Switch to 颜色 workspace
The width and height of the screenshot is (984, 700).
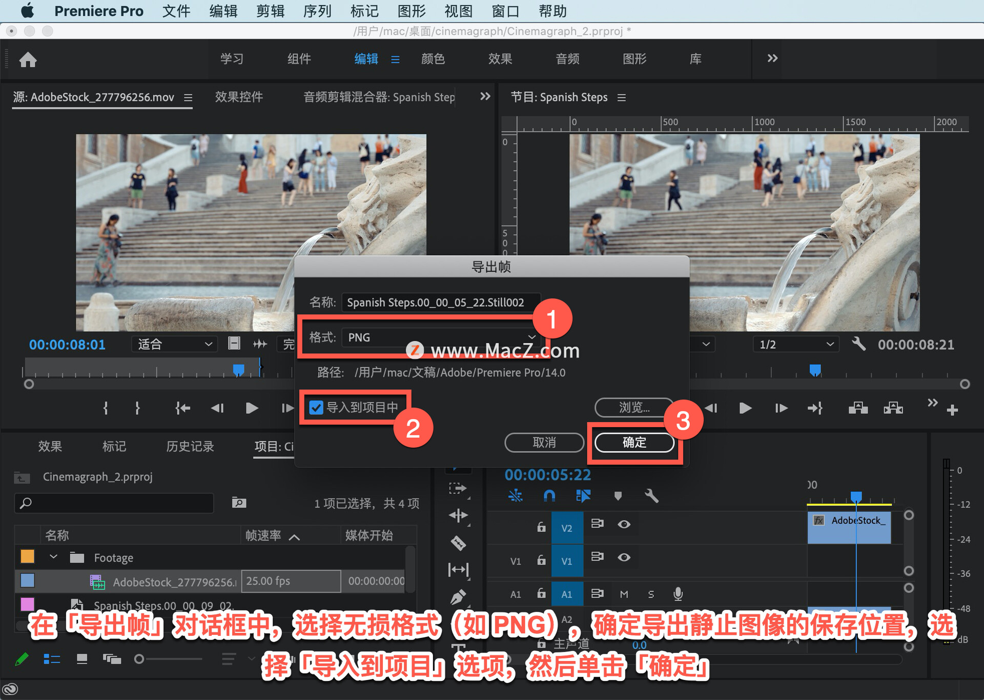coord(433,59)
